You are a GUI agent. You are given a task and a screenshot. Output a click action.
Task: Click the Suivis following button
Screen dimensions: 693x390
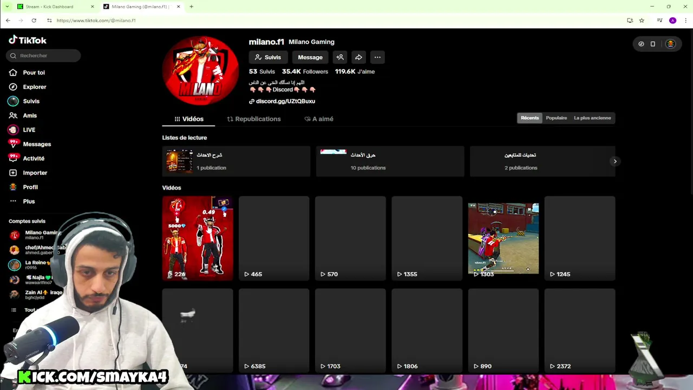(268, 57)
